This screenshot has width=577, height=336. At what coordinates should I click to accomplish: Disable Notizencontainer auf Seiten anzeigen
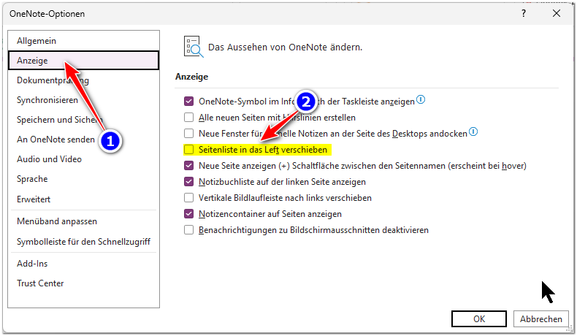click(x=188, y=214)
